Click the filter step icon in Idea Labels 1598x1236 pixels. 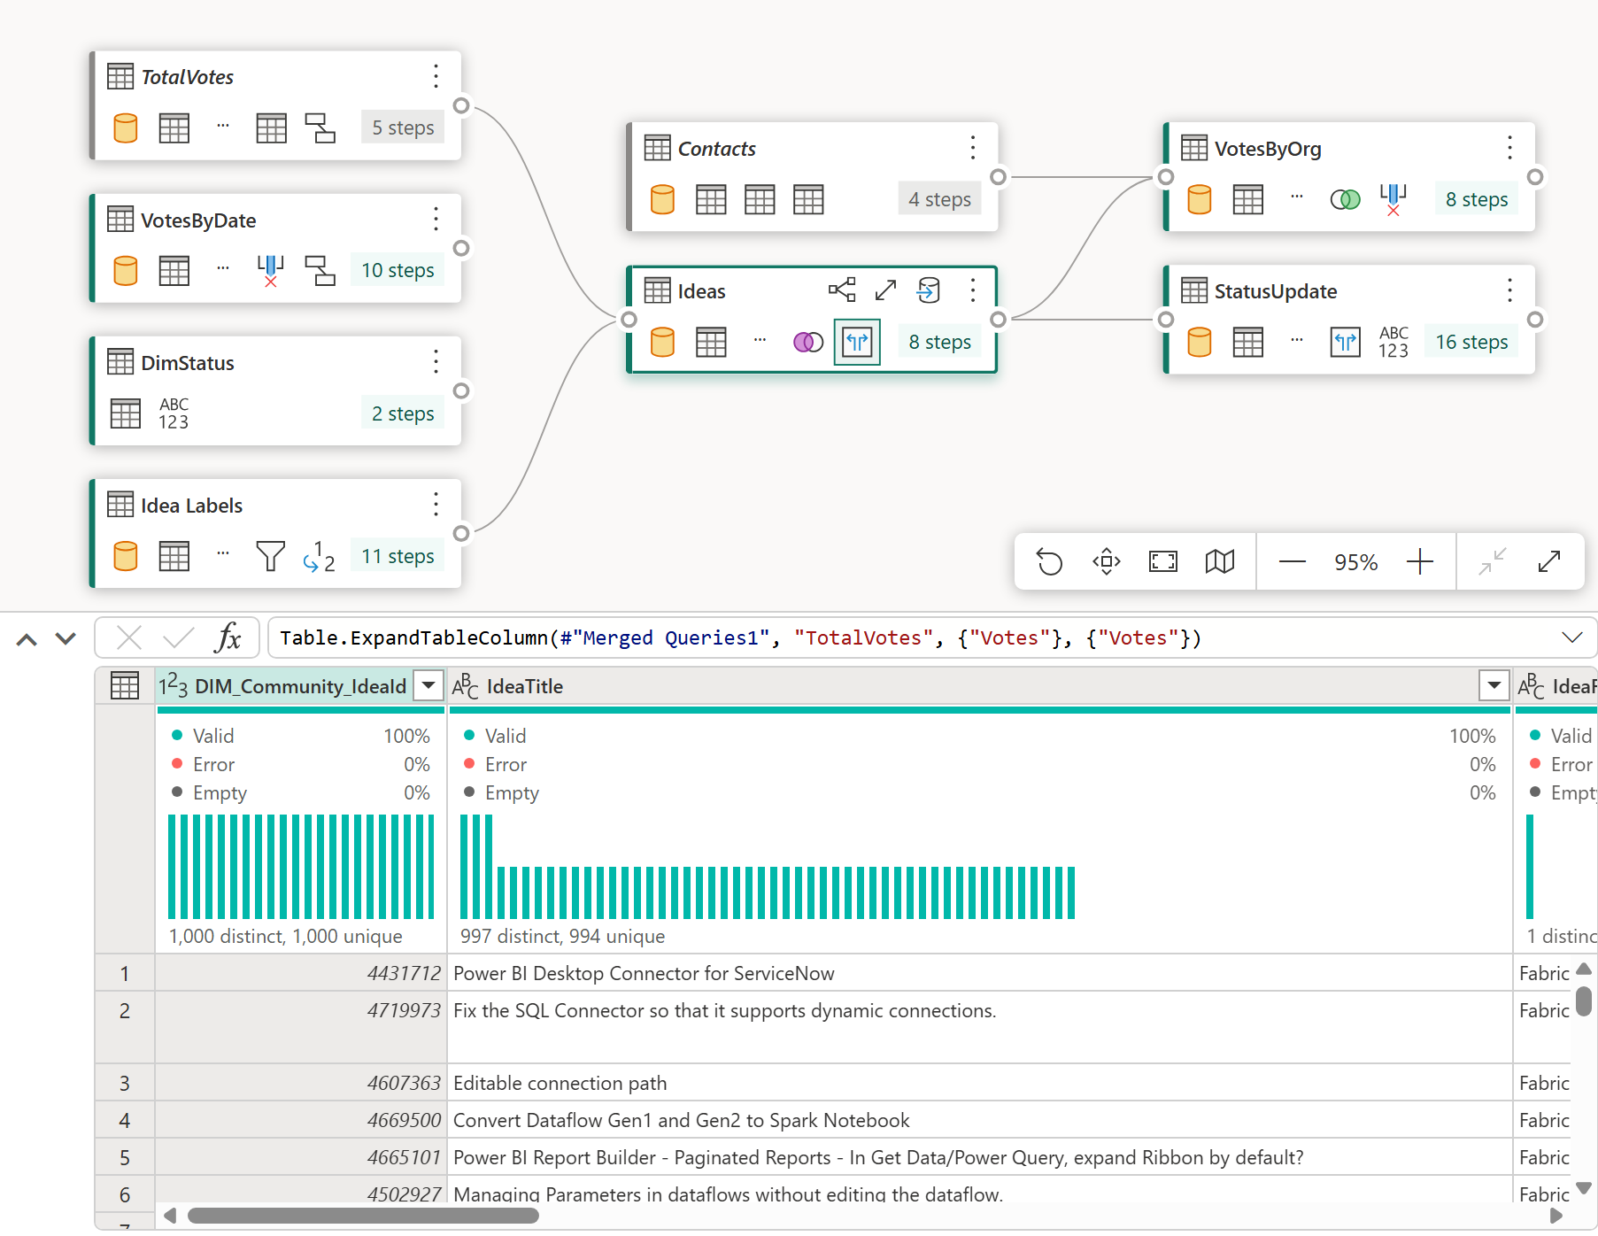coord(270,556)
